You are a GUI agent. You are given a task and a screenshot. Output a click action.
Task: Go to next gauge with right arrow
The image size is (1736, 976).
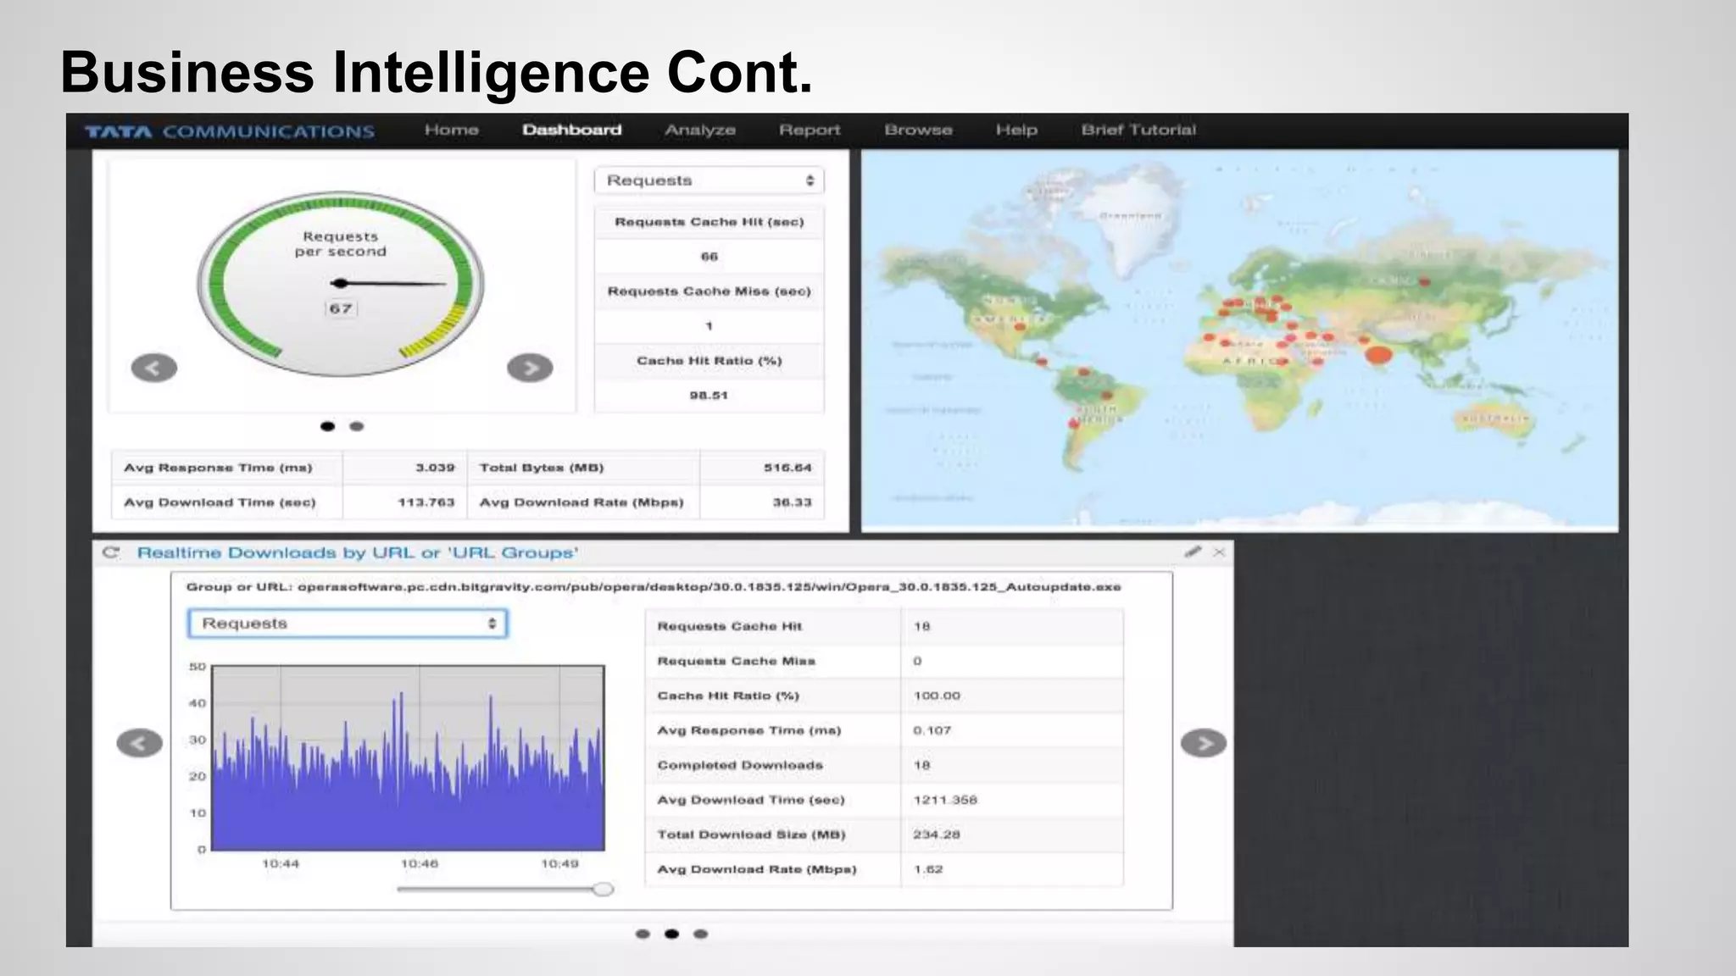click(530, 368)
